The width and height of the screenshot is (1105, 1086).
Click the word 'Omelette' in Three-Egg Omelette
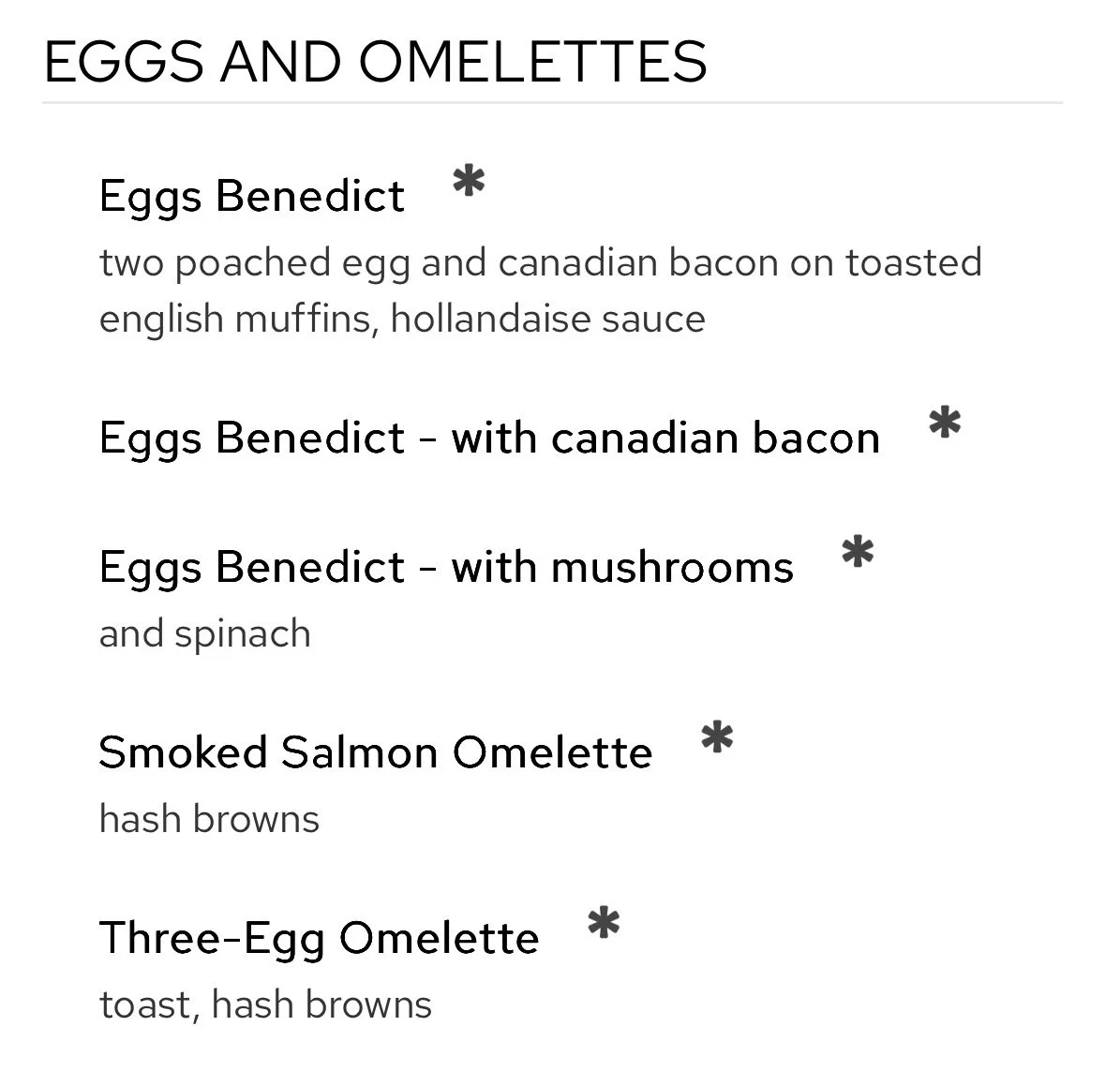[439, 938]
